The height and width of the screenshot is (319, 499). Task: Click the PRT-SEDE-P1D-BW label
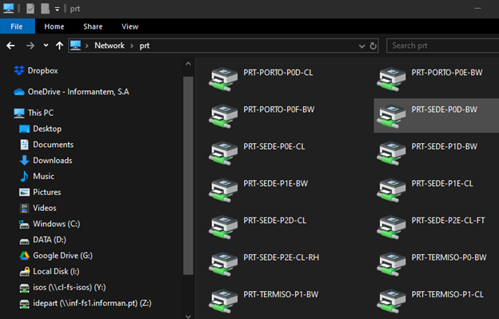(x=445, y=146)
